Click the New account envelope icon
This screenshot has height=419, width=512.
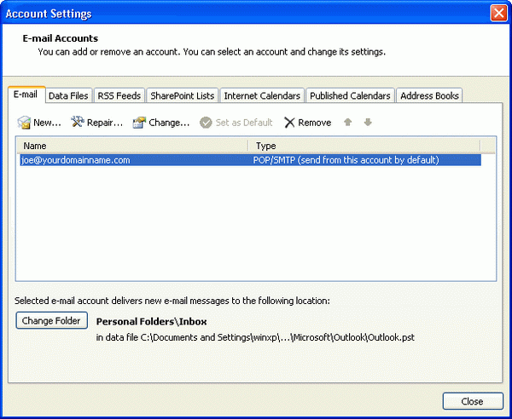(24, 123)
